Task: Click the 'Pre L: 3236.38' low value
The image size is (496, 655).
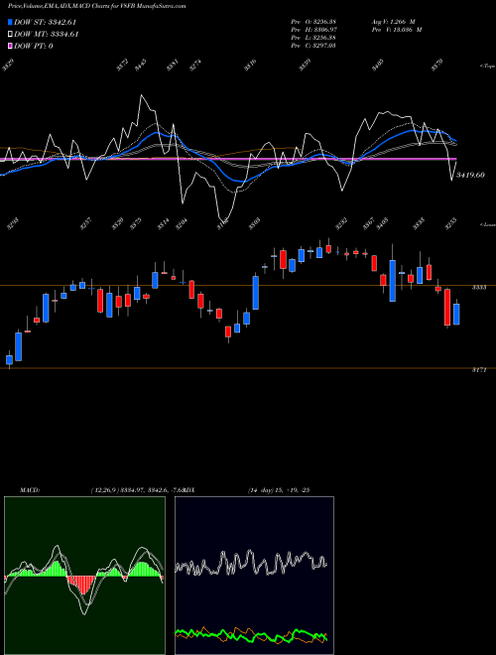Action: coord(313,37)
